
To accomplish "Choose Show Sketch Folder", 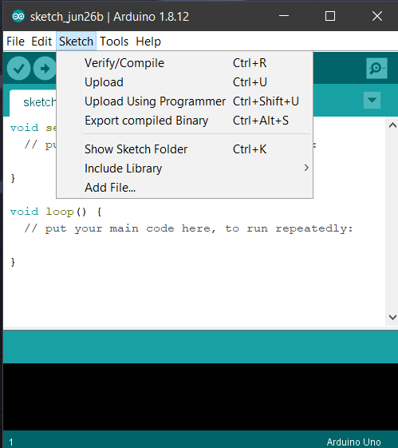I will point(184,149).
